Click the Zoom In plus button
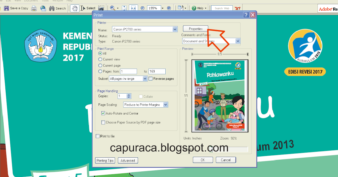 click(169, 8)
